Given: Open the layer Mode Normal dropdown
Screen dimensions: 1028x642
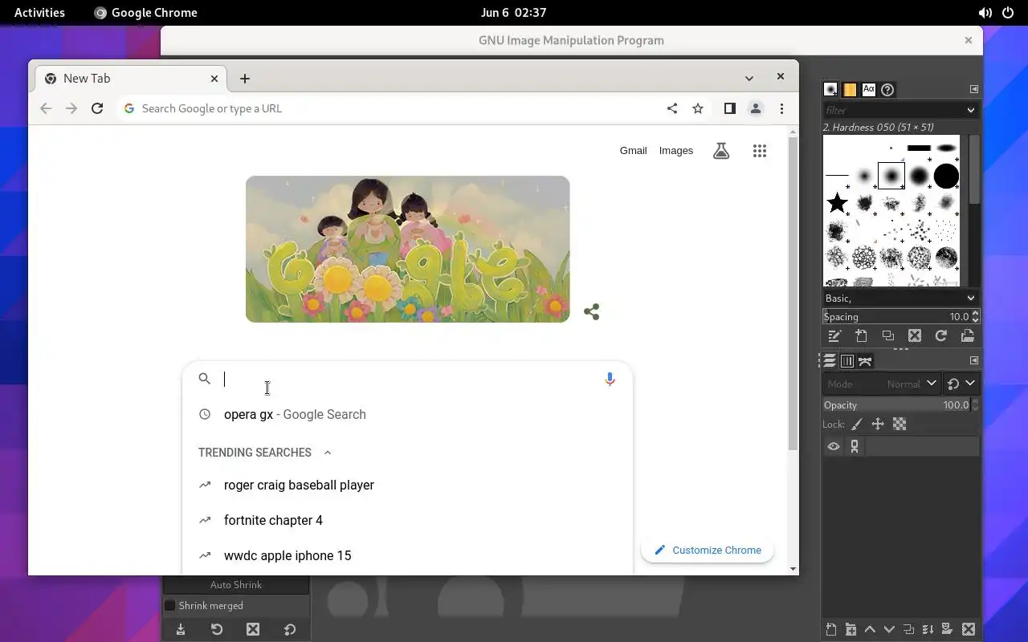Looking at the screenshot, I should (881, 384).
